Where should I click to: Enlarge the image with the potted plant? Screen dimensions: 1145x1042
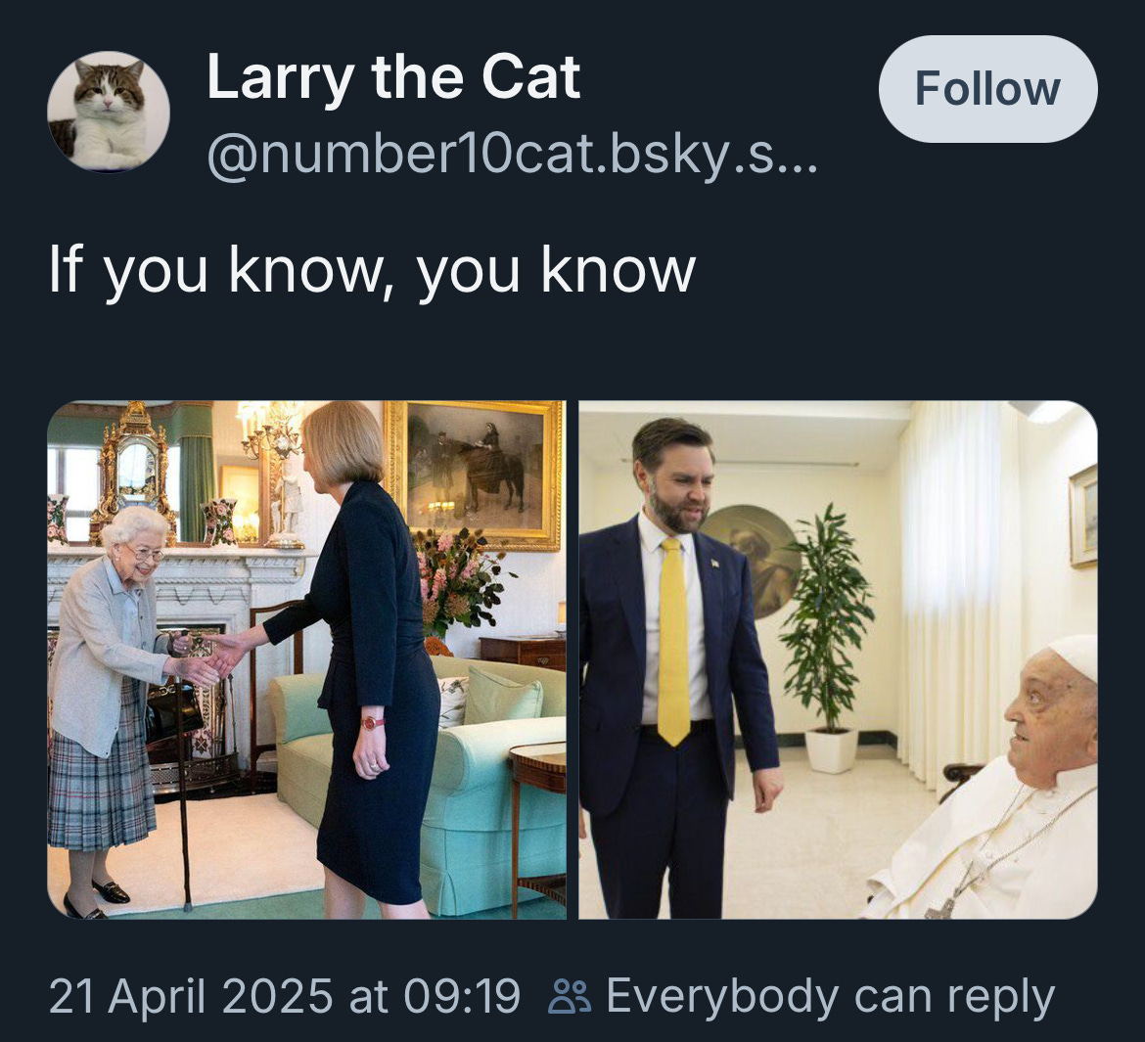tap(838, 659)
